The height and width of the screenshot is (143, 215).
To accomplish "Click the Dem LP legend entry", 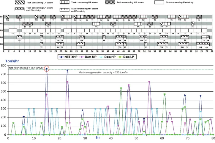I will click(x=126, y=57).
